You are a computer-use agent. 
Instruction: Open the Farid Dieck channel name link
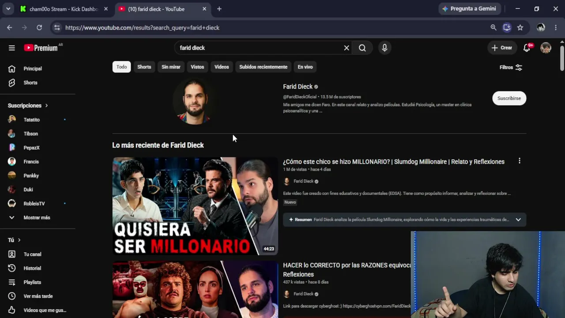(298, 87)
